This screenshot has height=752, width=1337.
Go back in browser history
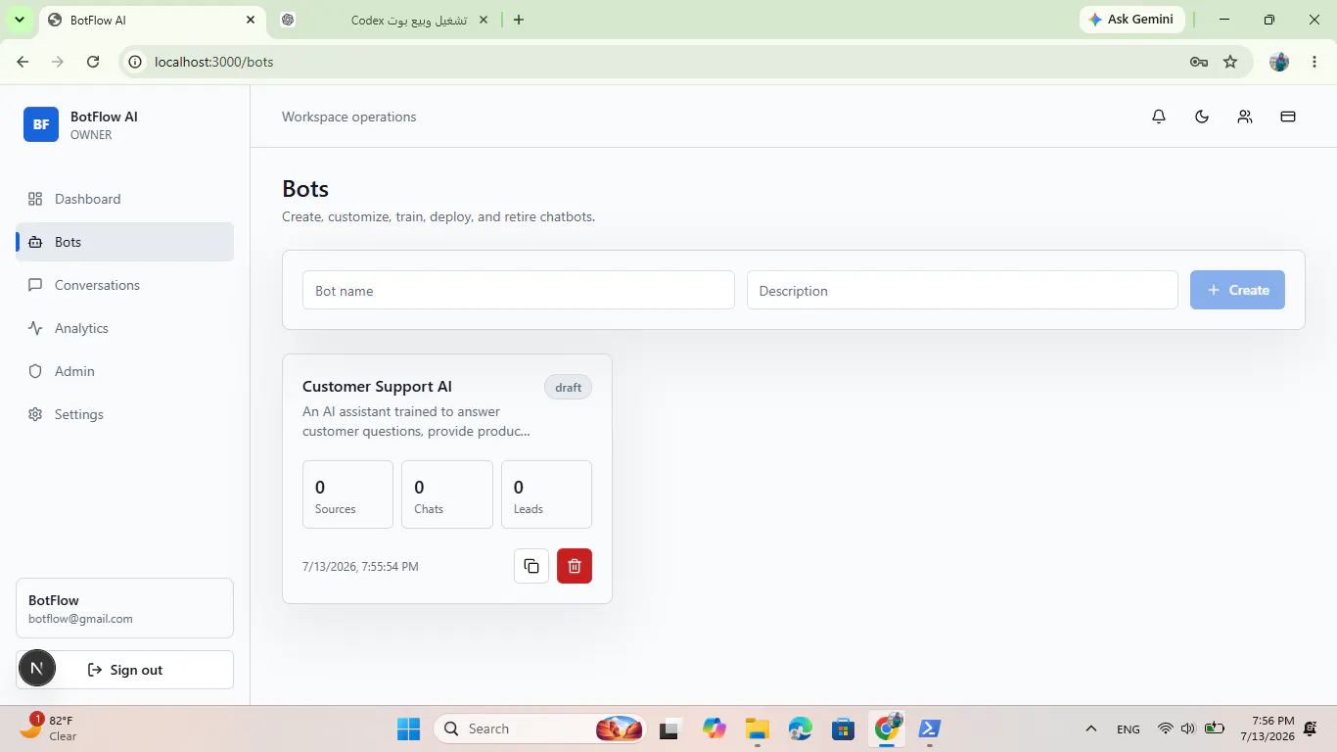(x=23, y=62)
